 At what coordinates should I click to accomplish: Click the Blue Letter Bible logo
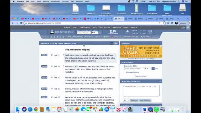pyautogui.click(x=62, y=32)
